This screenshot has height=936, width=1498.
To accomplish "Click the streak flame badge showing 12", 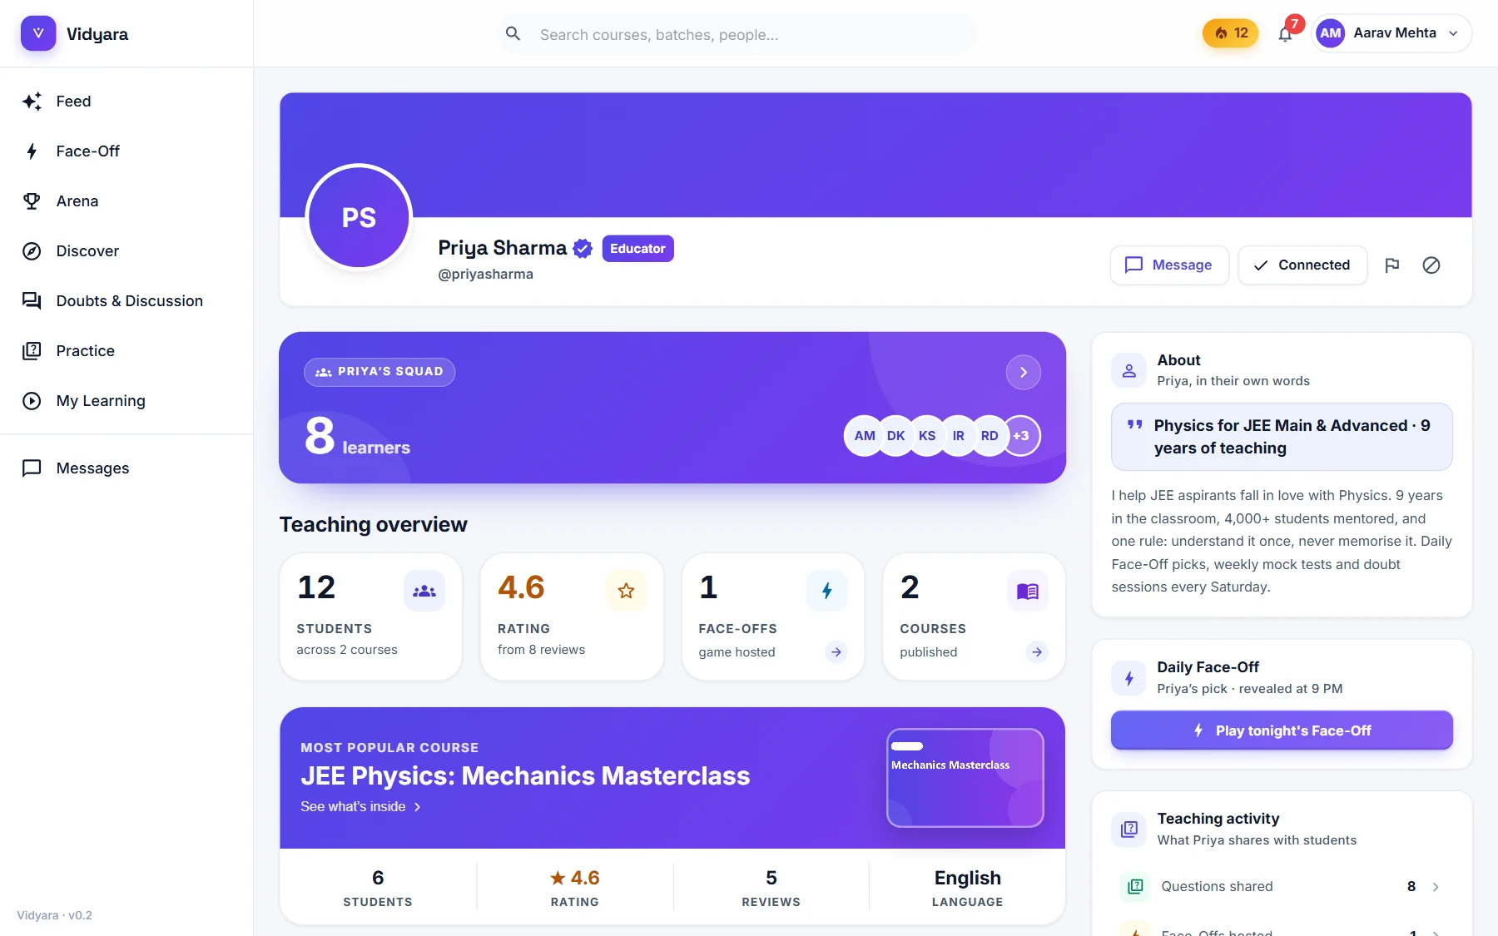I will click(x=1230, y=33).
